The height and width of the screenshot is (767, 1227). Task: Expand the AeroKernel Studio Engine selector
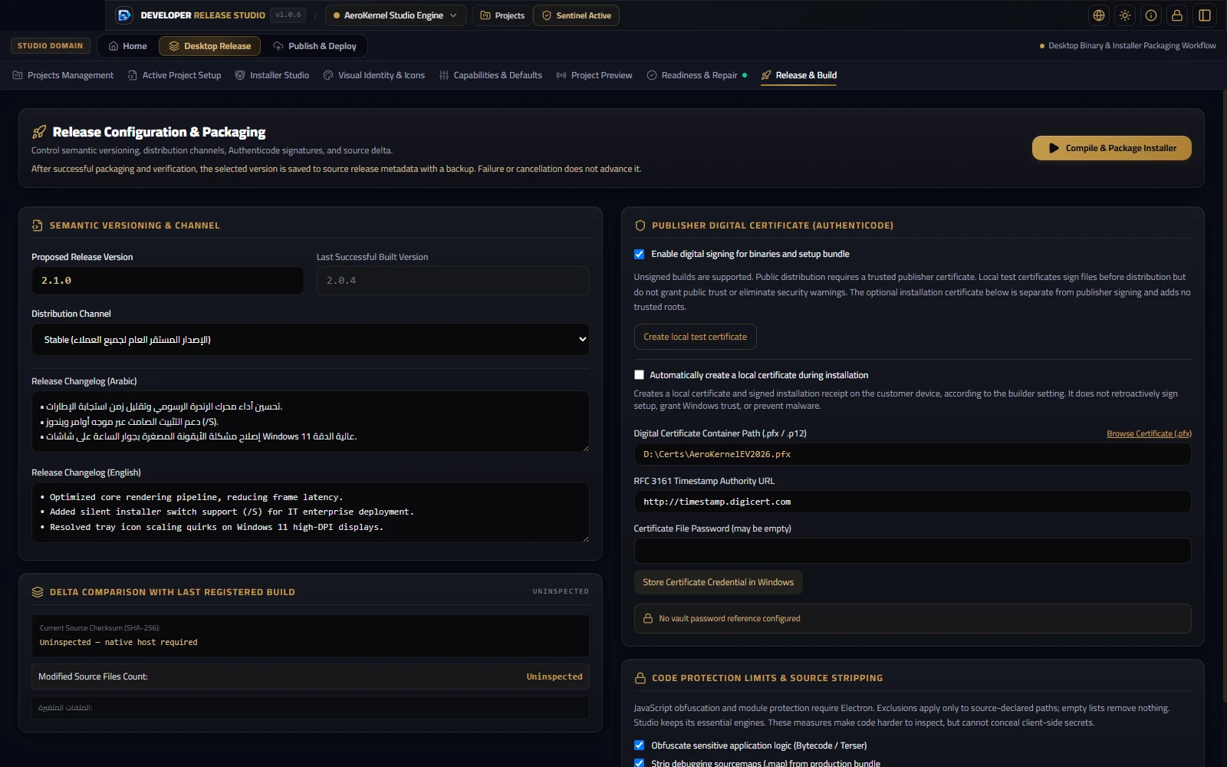tap(396, 15)
